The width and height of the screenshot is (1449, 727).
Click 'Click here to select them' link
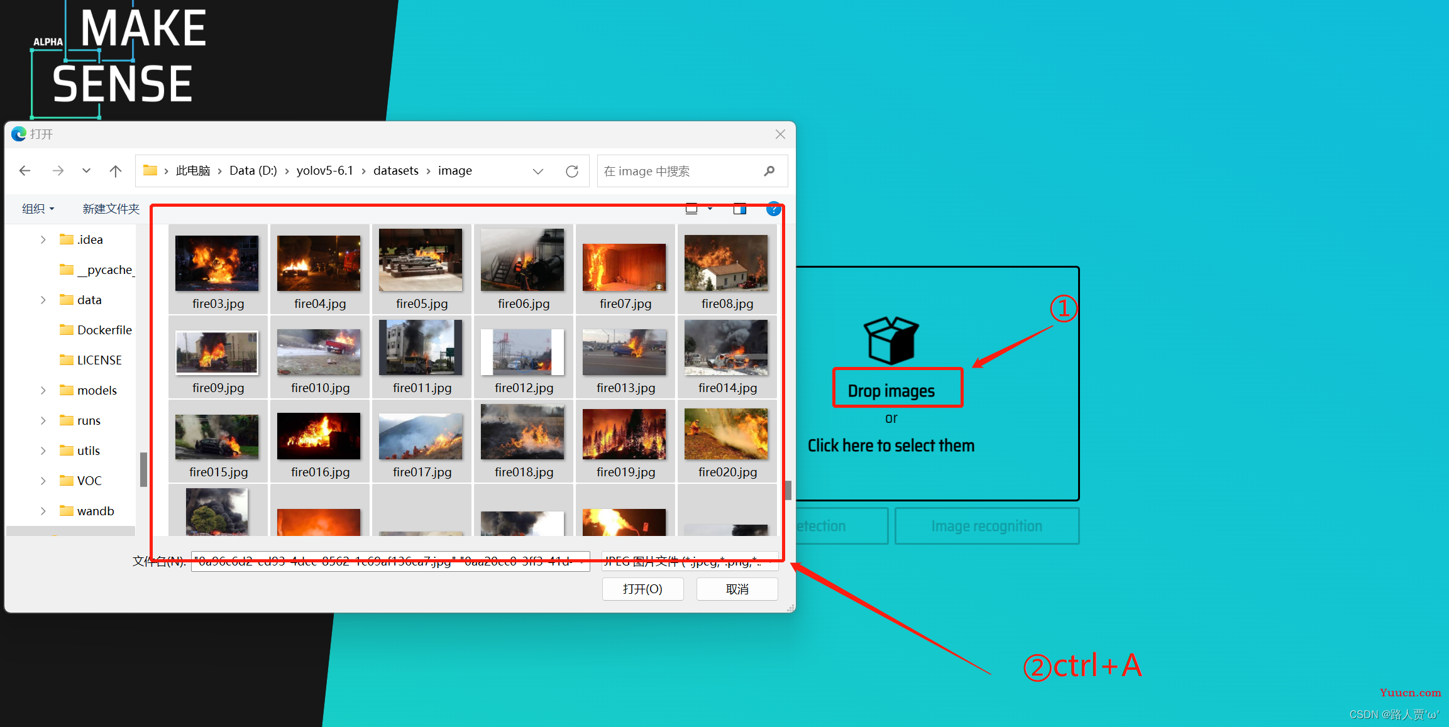click(888, 446)
